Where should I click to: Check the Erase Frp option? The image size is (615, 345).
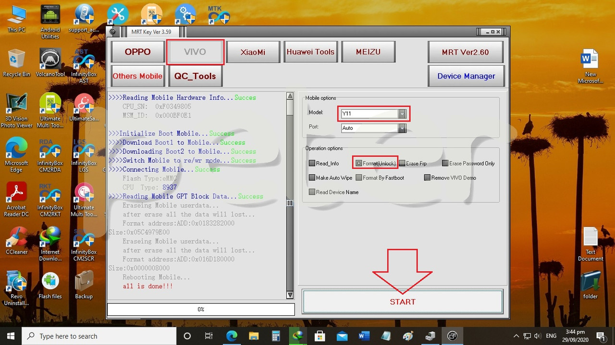[x=402, y=163]
